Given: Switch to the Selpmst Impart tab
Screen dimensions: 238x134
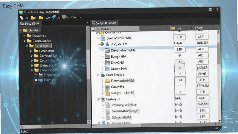Looking at the screenshot, I should point(104,23).
